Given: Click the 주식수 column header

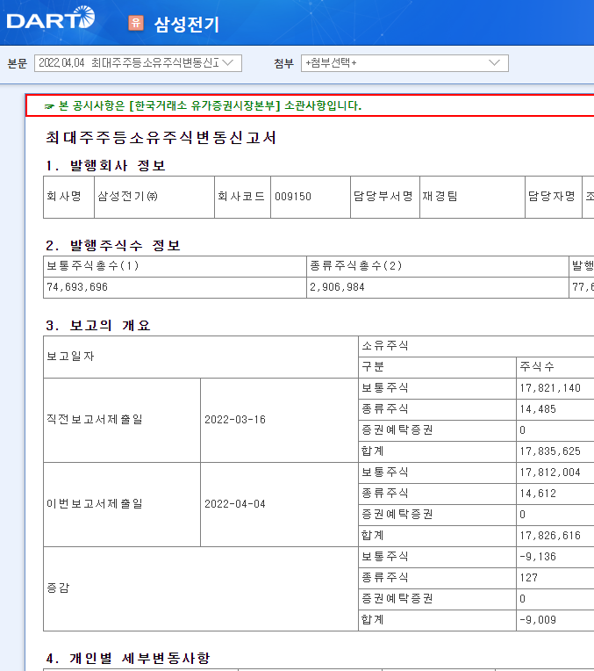Looking at the screenshot, I should (x=555, y=367).
